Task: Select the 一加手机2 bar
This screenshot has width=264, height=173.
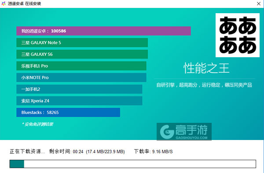Action: pos(79,89)
